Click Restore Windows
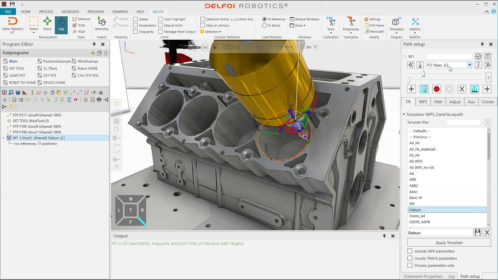 tap(304, 19)
